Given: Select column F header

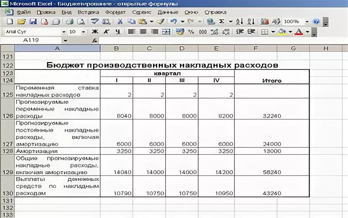Looking at the screenshot, I should point(255,48).
